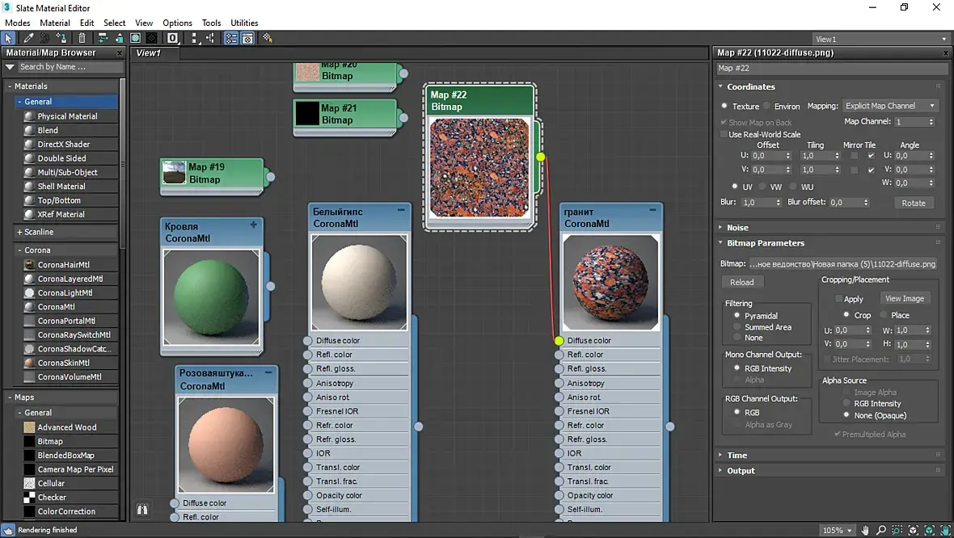This screenshot has height=538, width=954.
Task: Activate the arrow selection tool
Action: tap(9, 38)
